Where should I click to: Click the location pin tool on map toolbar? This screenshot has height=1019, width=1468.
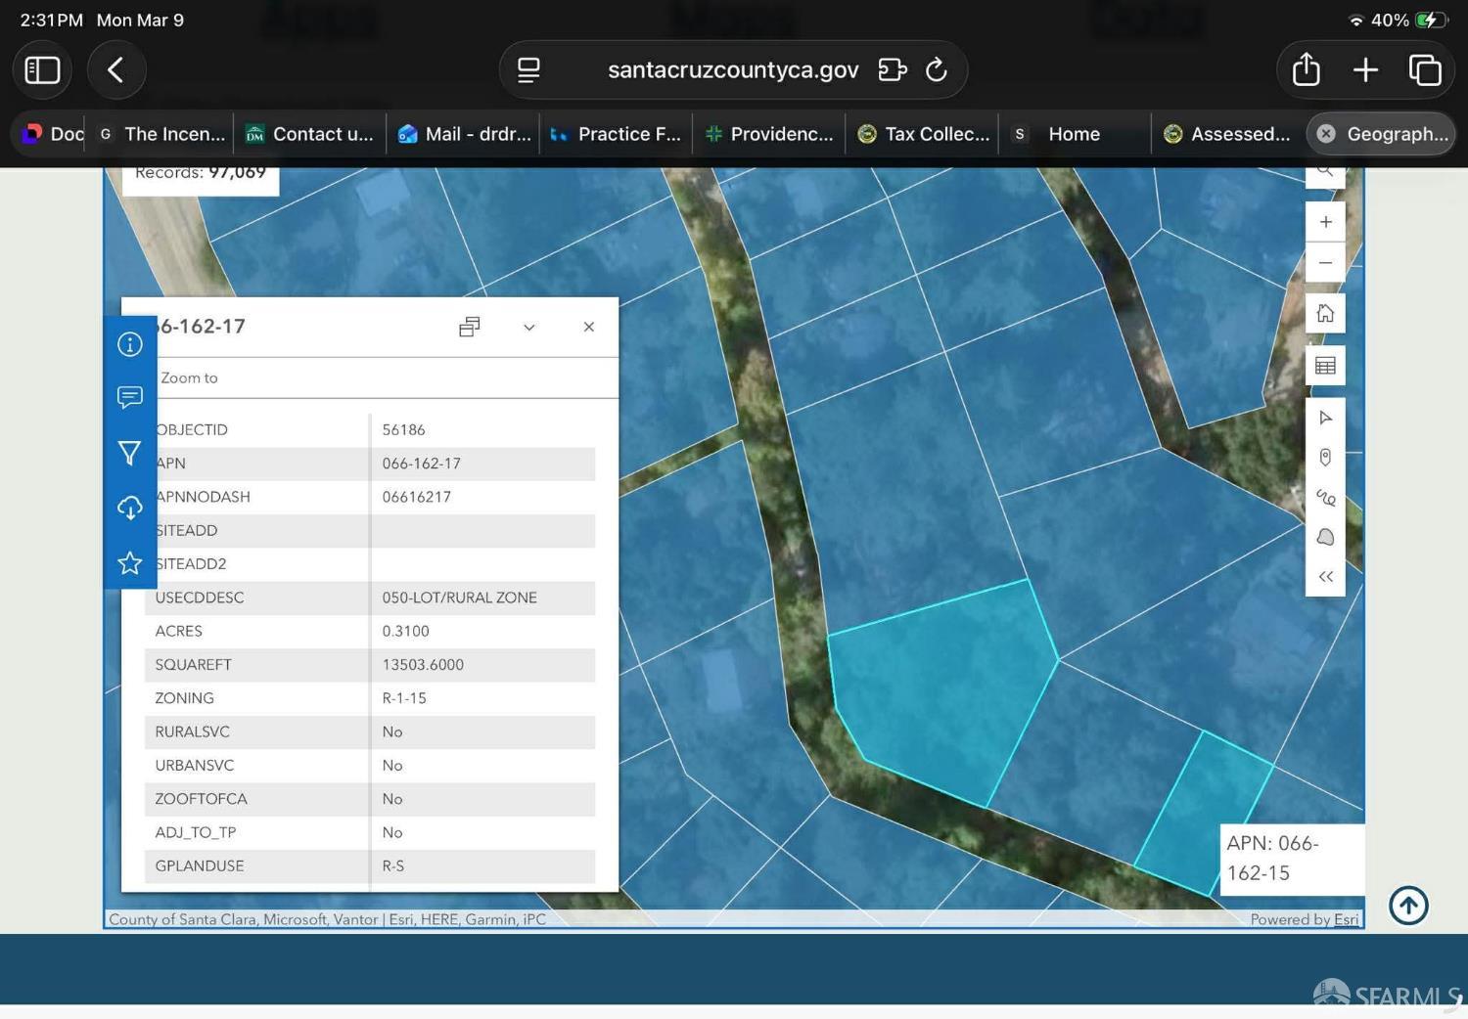point(1325,458)
